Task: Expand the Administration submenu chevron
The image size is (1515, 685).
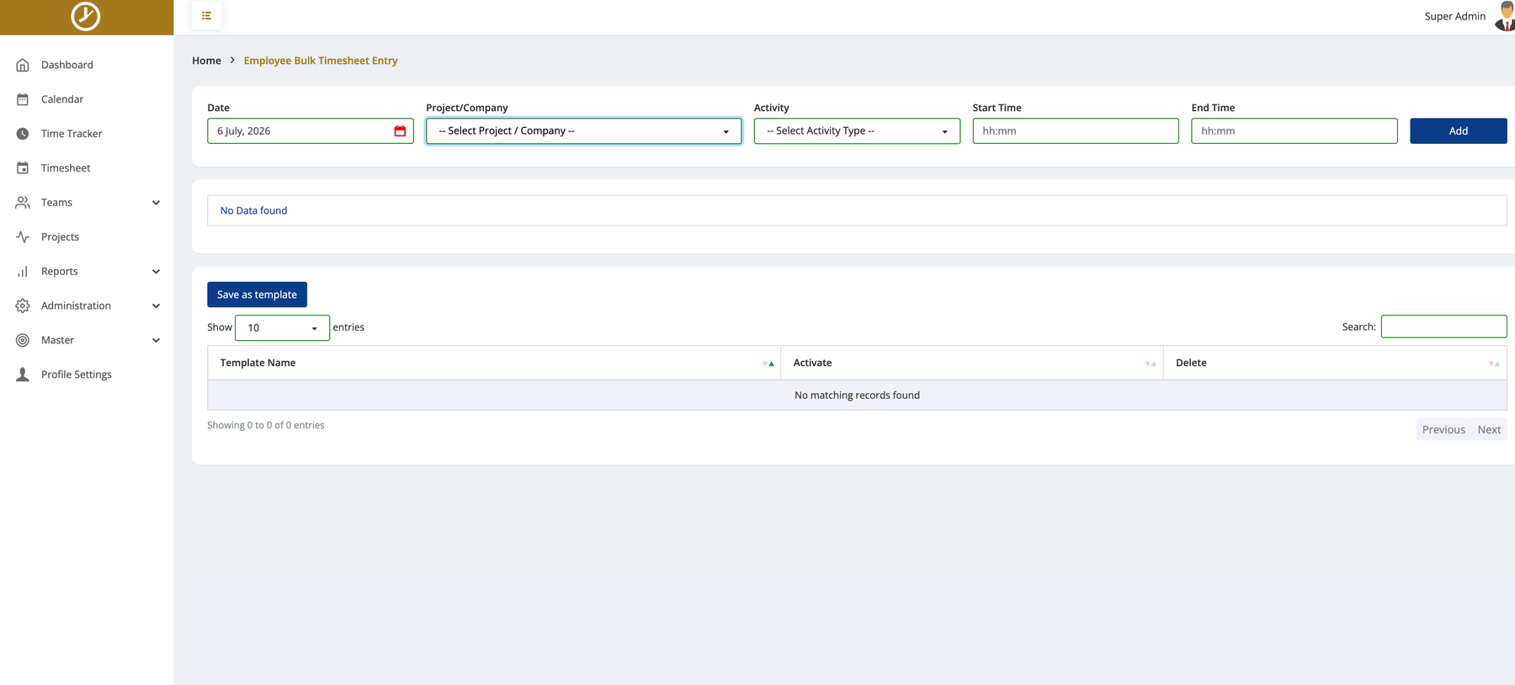Action: 156,306
